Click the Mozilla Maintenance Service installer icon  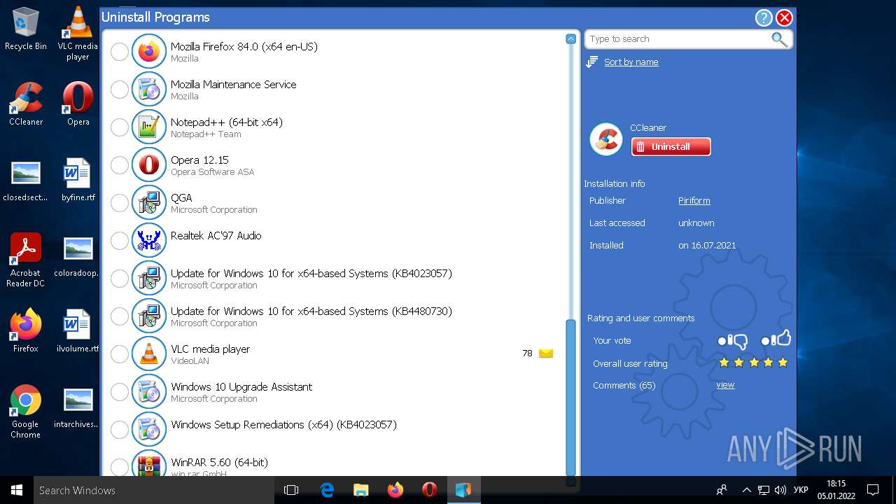click(149, 90)
